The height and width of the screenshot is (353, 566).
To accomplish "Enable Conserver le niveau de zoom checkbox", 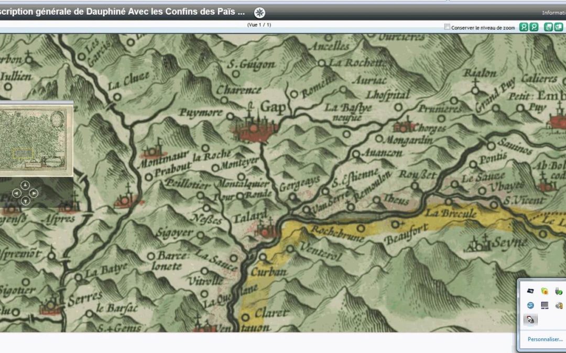I will 447,27.
